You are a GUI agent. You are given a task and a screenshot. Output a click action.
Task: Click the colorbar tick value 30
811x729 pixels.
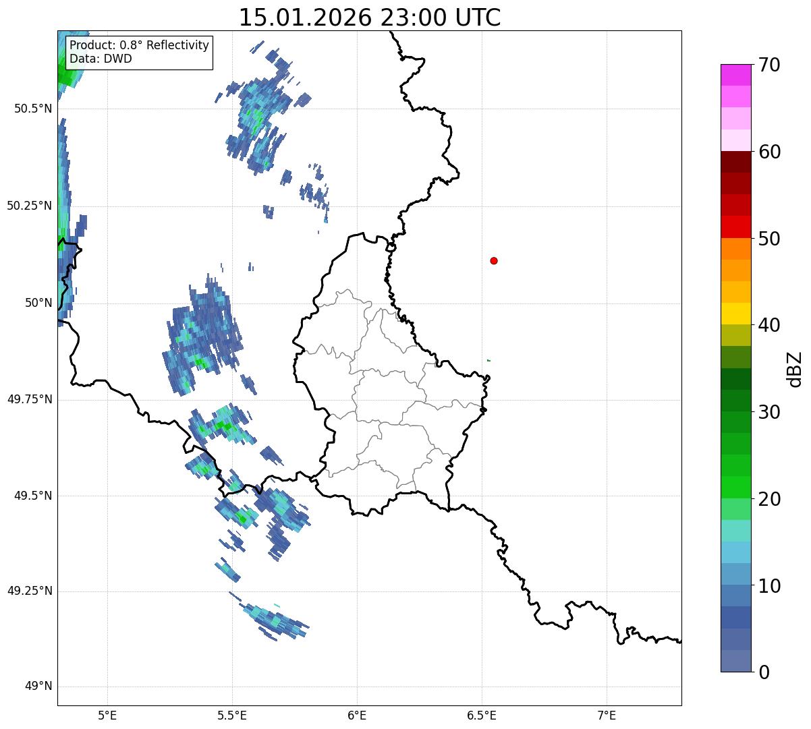[x=769, y=412]
